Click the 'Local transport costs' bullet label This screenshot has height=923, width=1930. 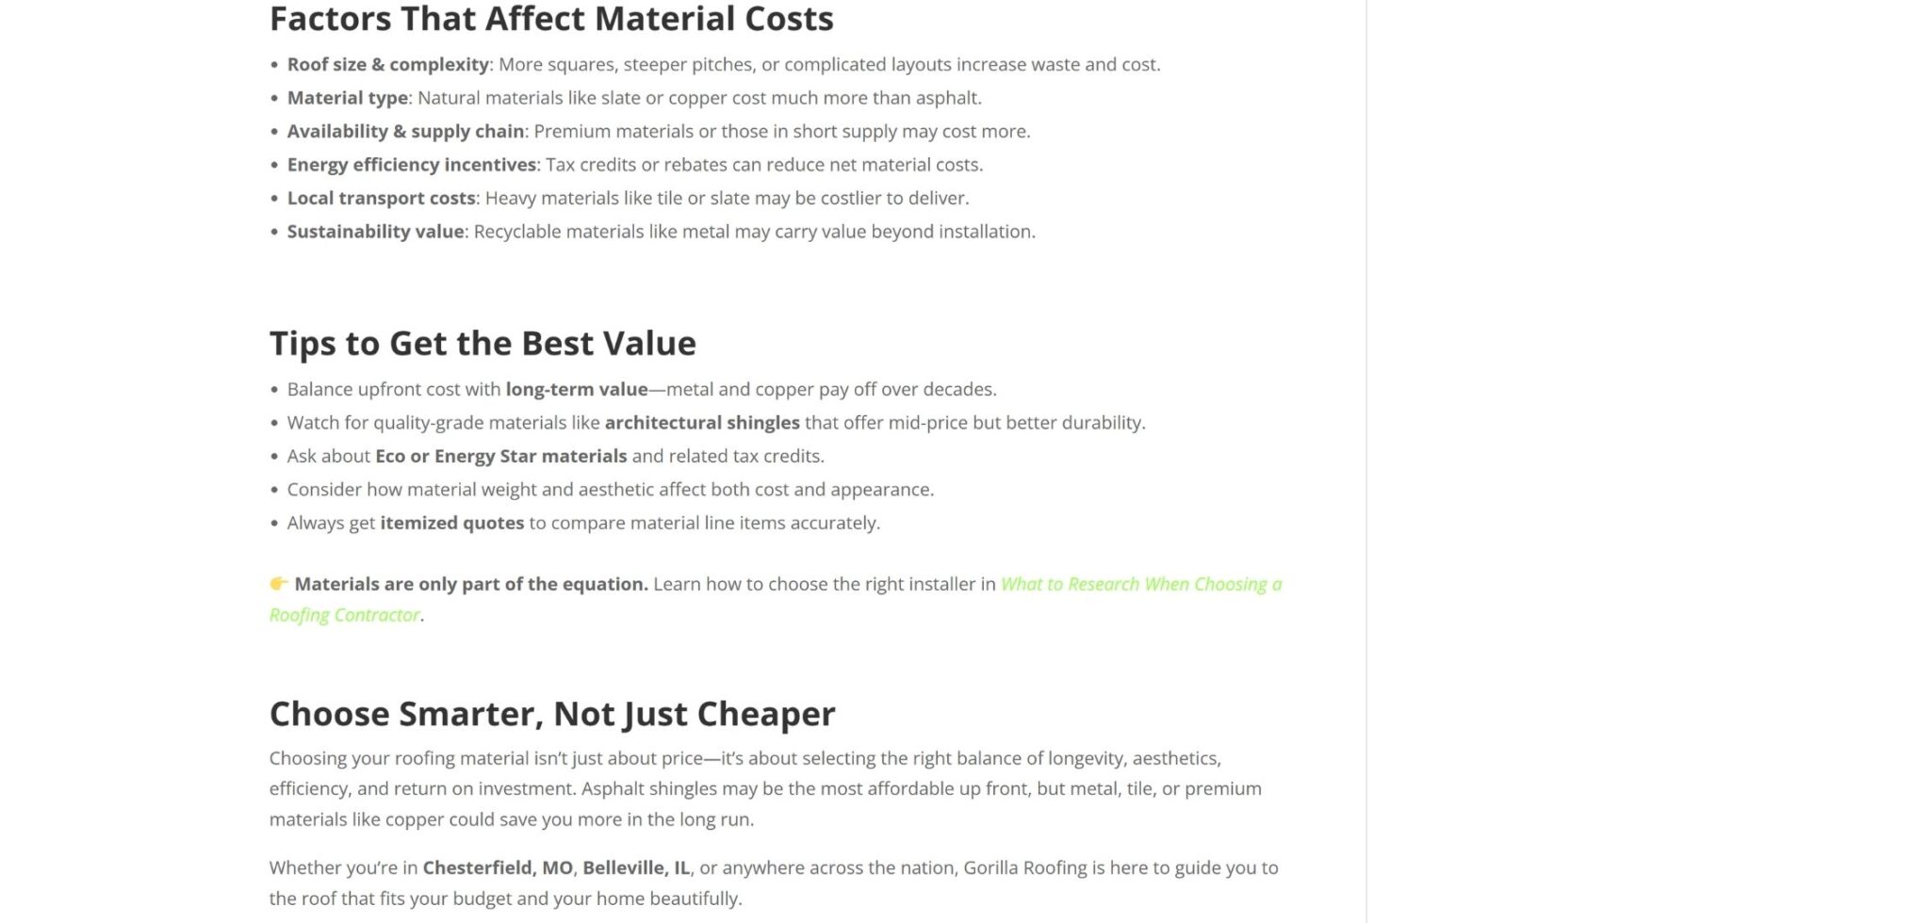click(x=381, y=199)
